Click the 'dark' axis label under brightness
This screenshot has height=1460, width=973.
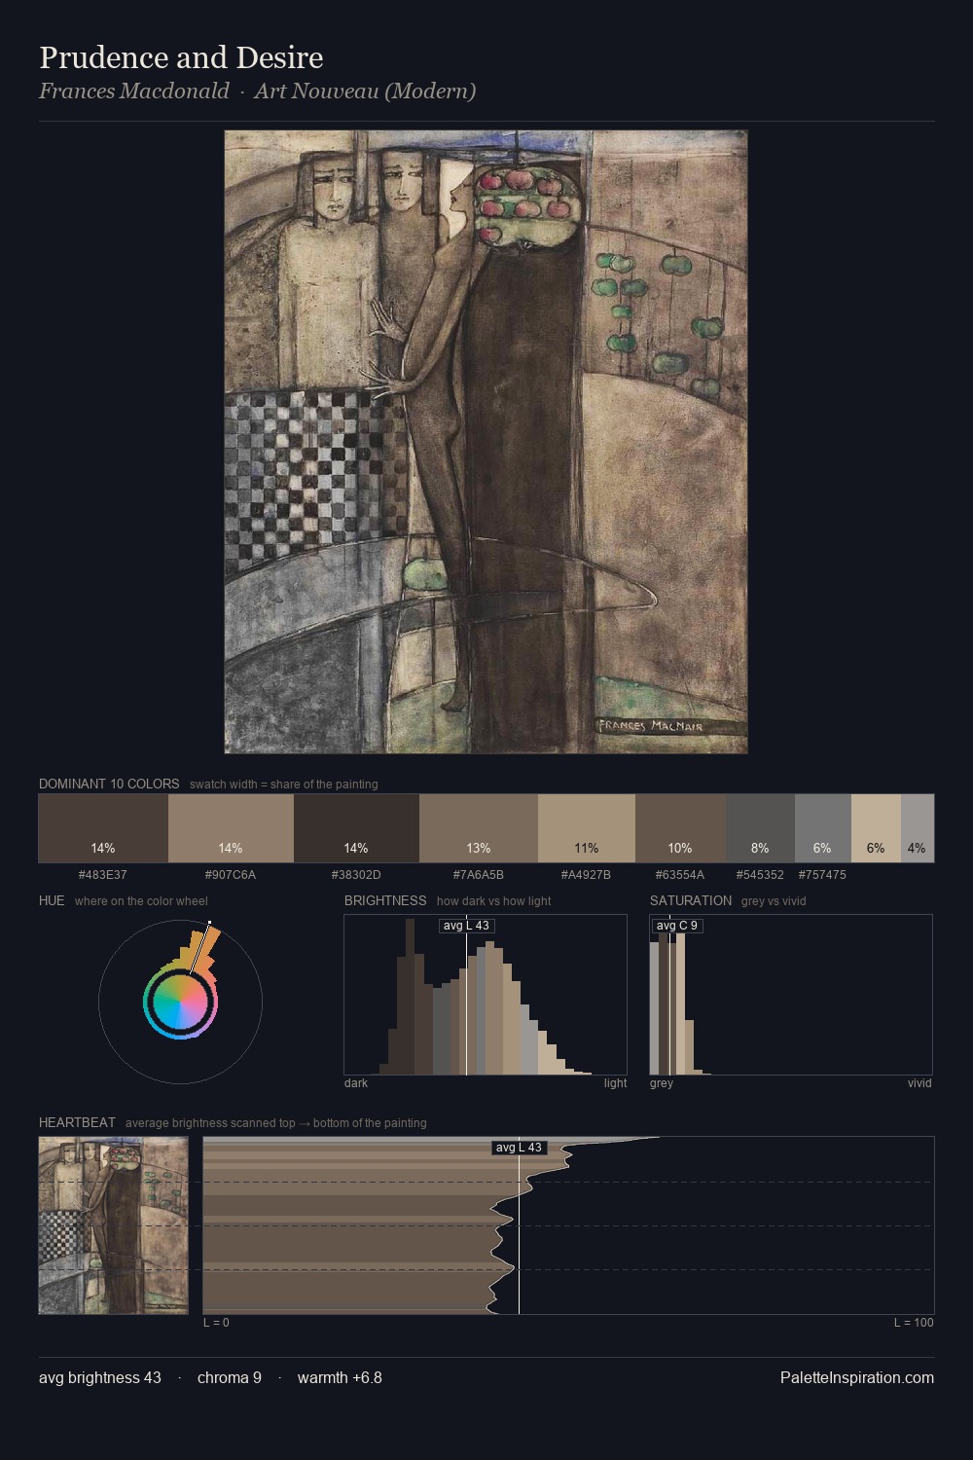pyautogui.click(x=356, y=1082)
